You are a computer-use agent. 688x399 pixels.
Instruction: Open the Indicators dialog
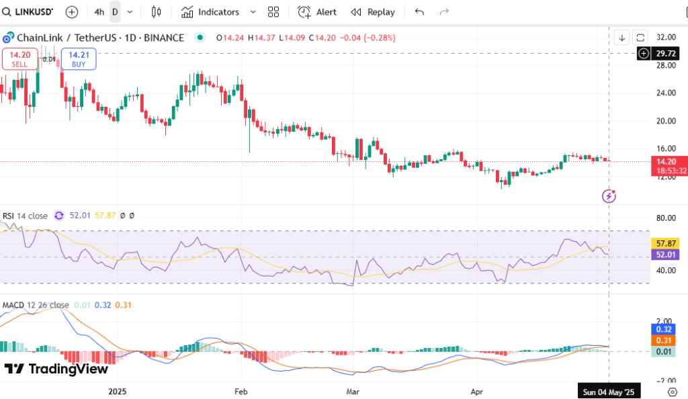pos(210,12)
